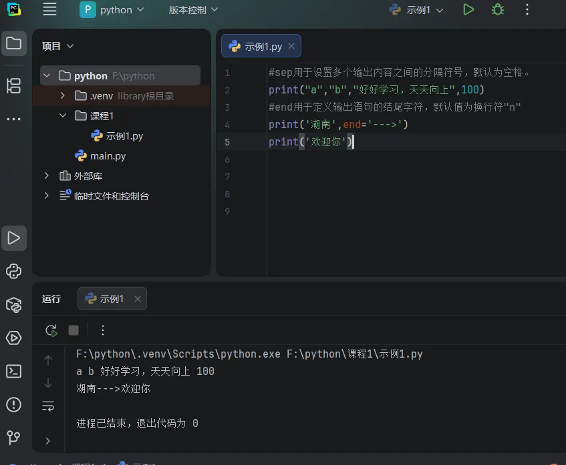Select the 外部库 tree item
566x465 pixels.
[81, 176]
